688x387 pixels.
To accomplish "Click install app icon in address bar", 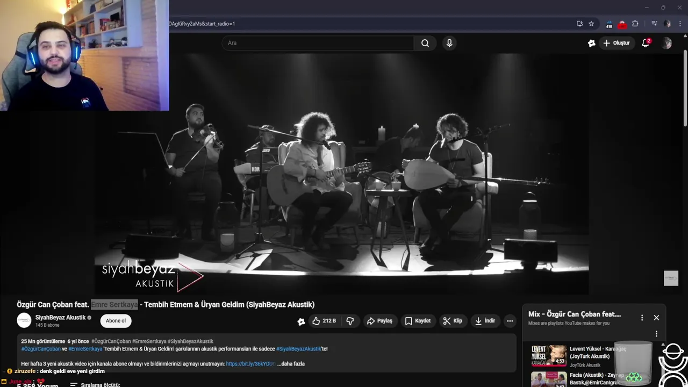I will 579,24.
